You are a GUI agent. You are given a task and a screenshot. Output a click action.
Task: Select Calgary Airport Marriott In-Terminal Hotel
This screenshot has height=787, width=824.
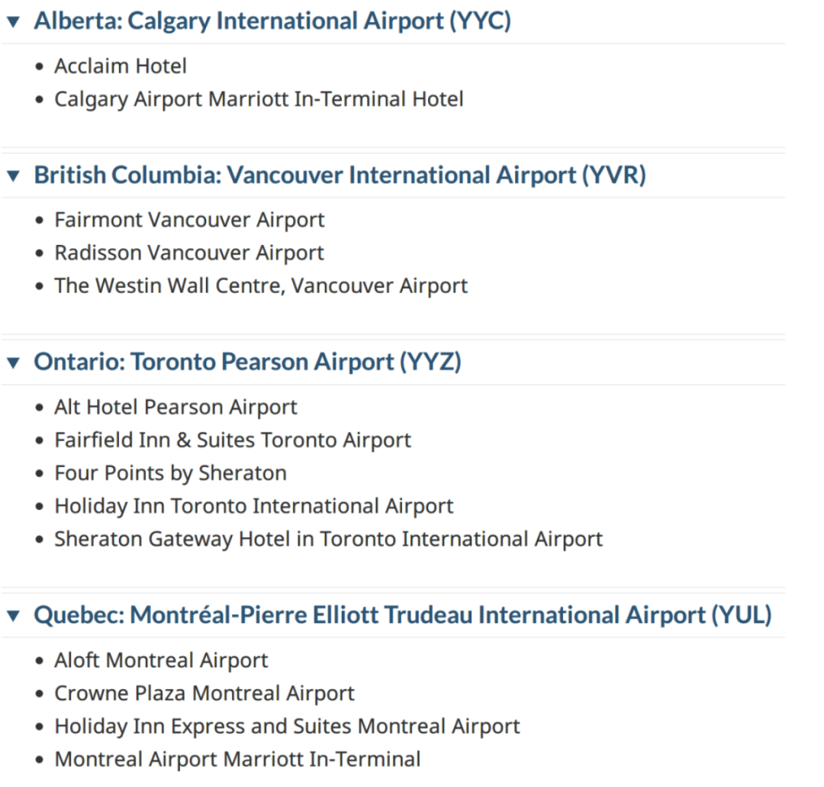click(x=259, y=99)
